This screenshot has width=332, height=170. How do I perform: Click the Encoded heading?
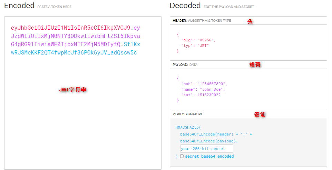point(19,6)
